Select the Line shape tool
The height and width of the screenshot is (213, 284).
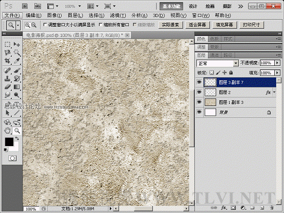17,113
